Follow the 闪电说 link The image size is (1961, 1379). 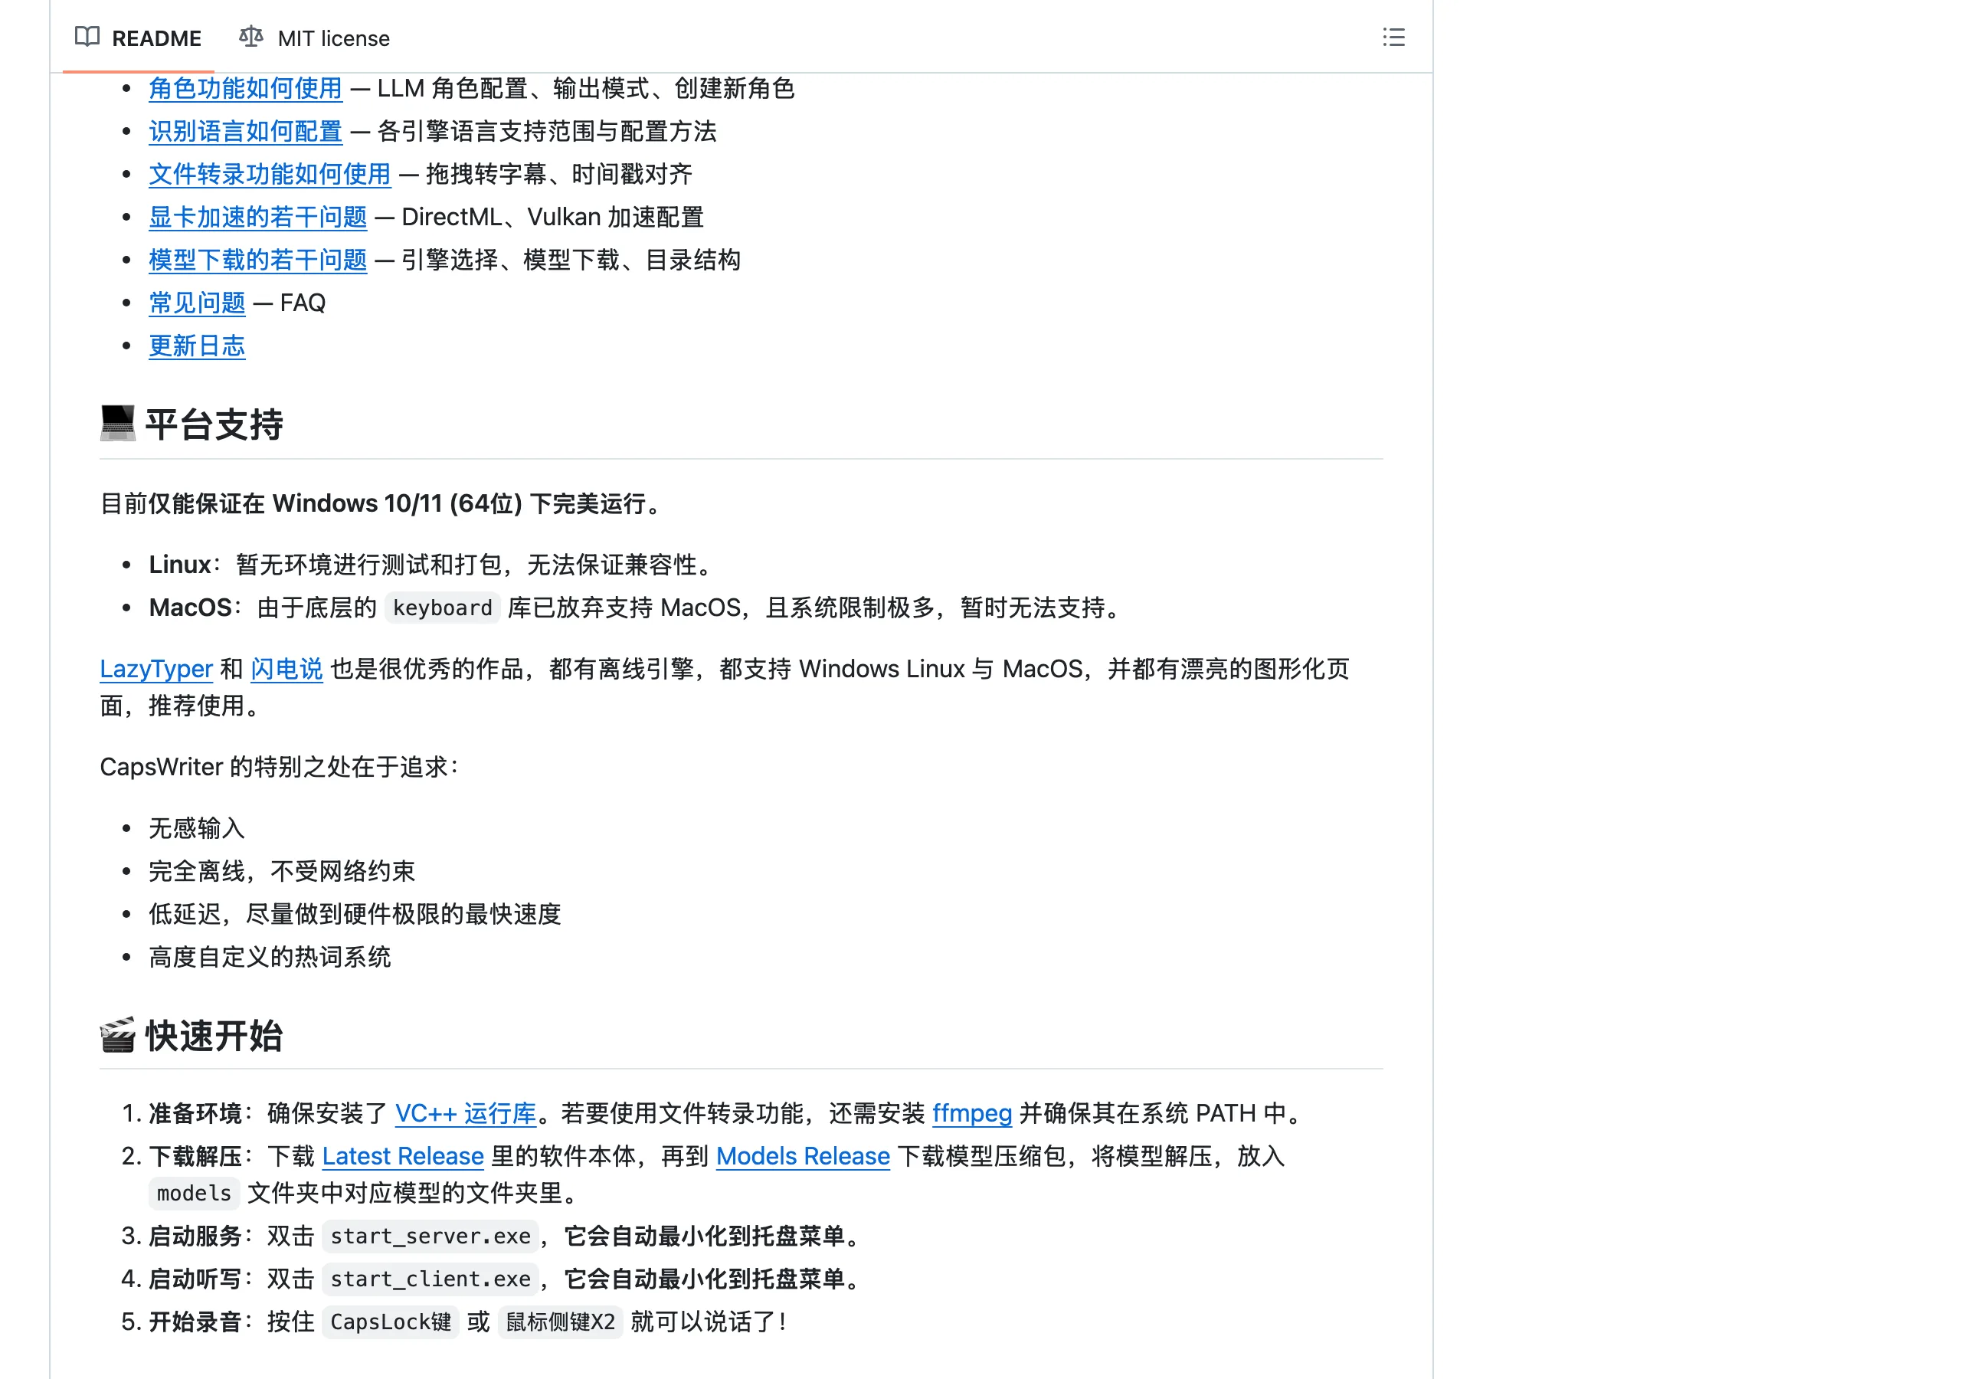[x=286, y=669]
